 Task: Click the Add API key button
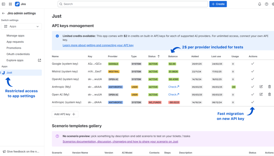pyautogui.click(x=65, y=114)
